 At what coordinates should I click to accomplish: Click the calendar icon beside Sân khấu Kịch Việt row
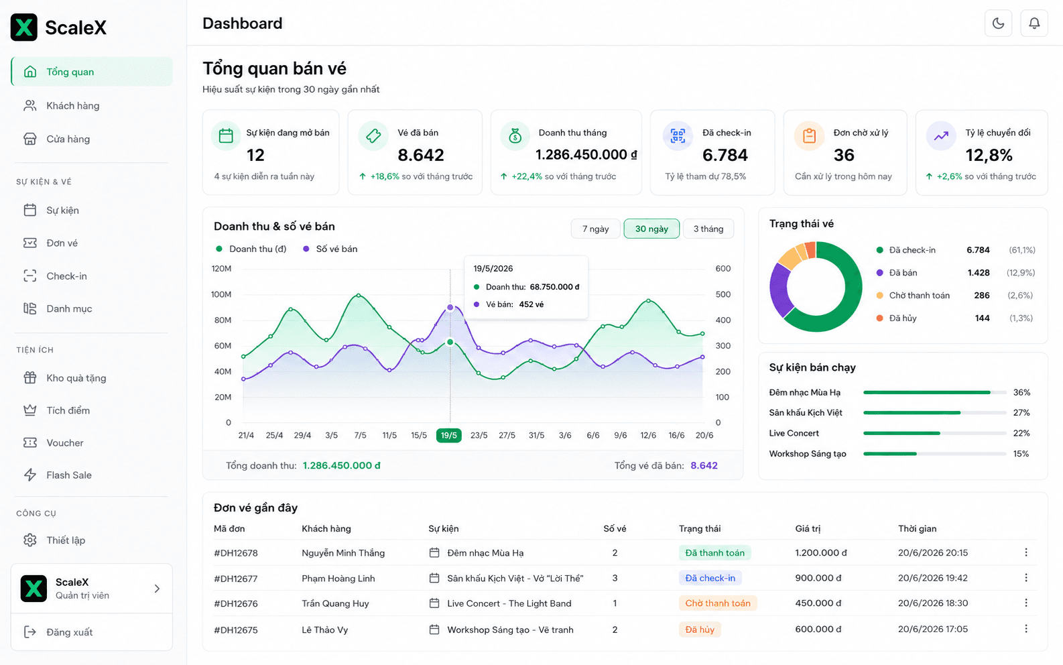pos(434,578)
